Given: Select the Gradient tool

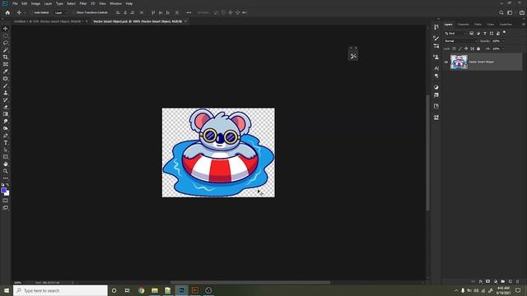Looking at the screenshot, I should point(6,114).
